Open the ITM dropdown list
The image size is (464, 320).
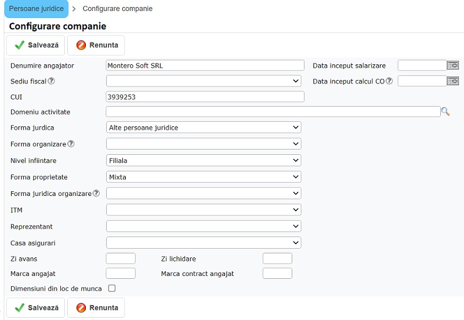point(204,210)
